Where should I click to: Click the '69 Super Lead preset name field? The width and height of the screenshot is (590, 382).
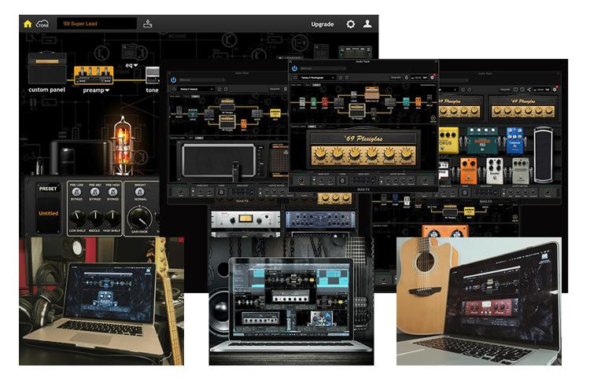click(97, 24)
